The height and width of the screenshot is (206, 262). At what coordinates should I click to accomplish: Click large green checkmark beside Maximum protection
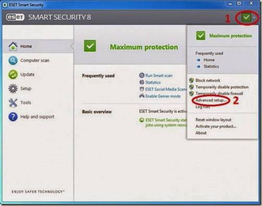pyautogui.click(x=90, y=46)
